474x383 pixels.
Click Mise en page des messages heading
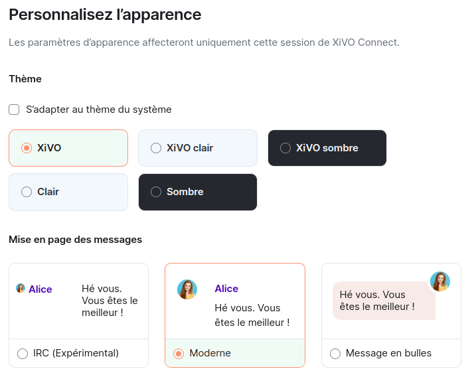[x=75, y=240]
